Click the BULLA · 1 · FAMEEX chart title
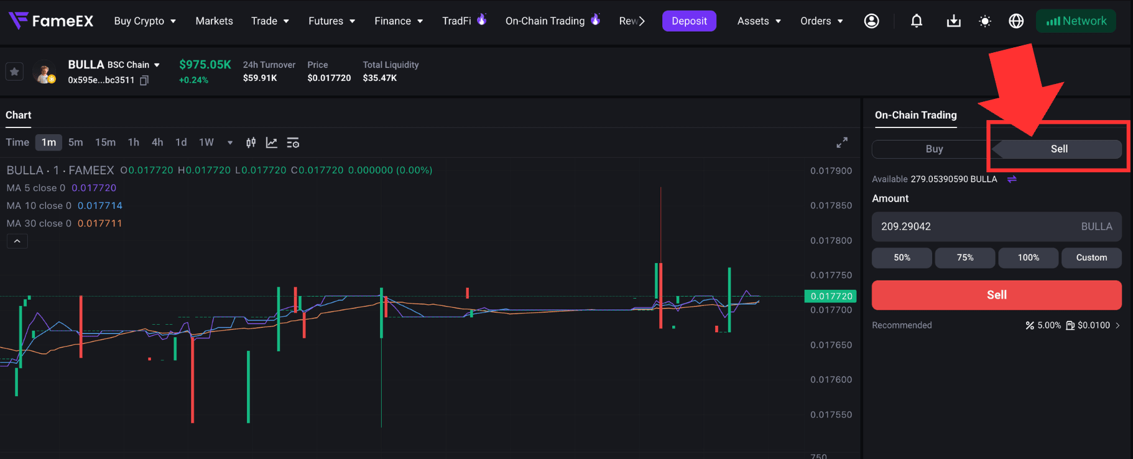 [x=60, y=170]
